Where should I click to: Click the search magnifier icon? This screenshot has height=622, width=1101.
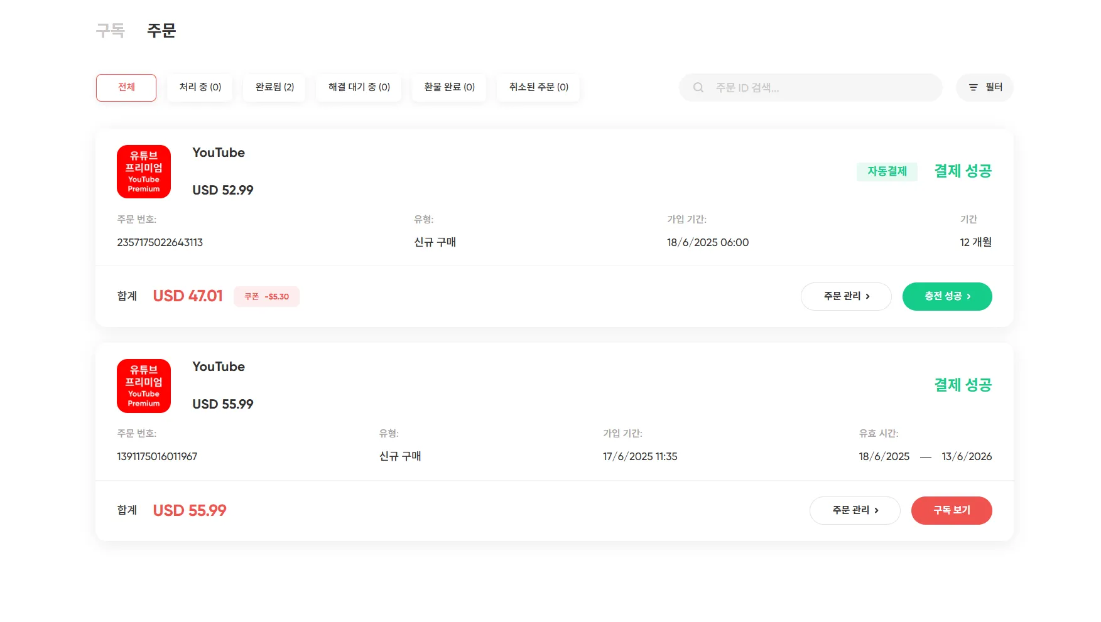click(698, 88)
